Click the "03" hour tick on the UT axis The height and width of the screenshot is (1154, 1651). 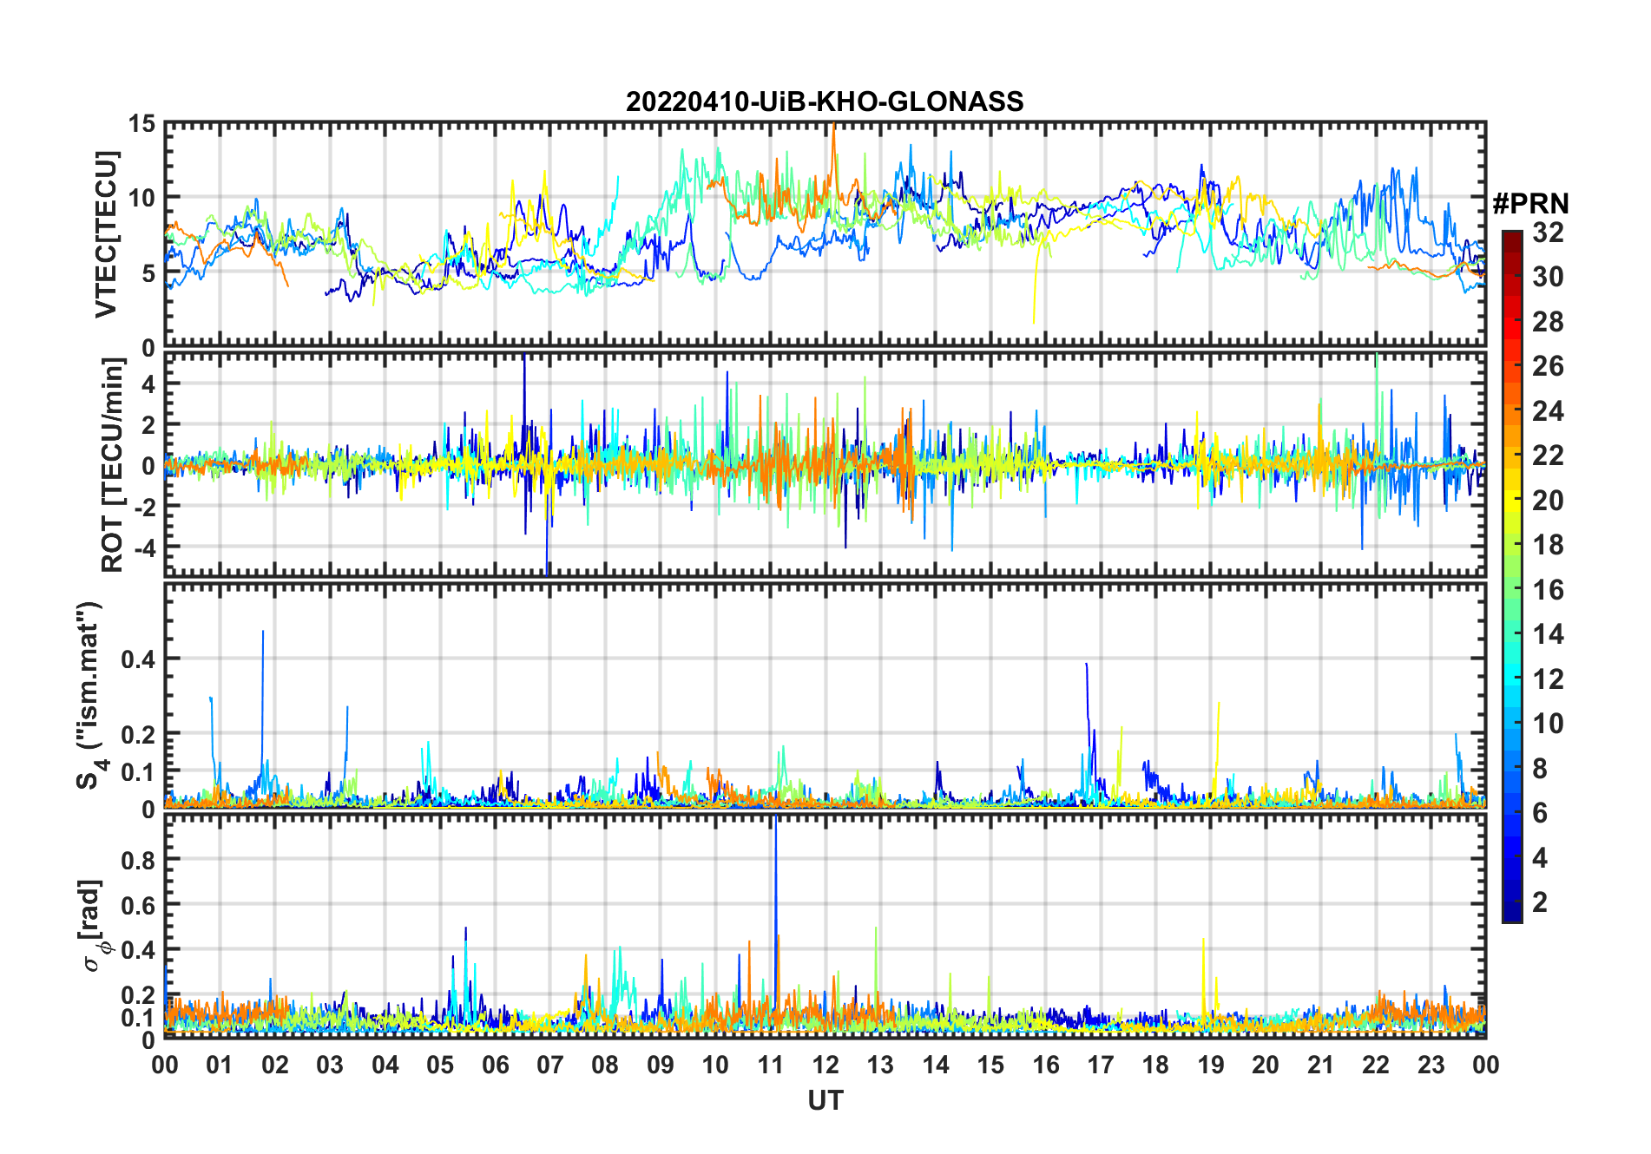pos(330,1065)
